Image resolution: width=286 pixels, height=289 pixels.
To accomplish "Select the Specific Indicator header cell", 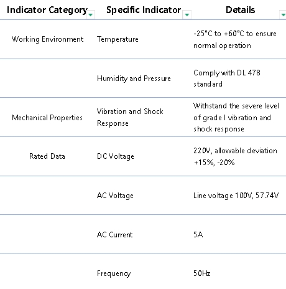I will point(144,10).
